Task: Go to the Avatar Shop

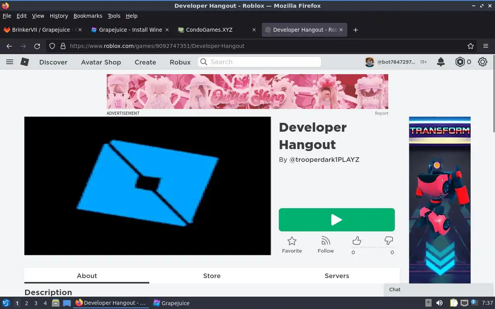Action: point(101,62)
